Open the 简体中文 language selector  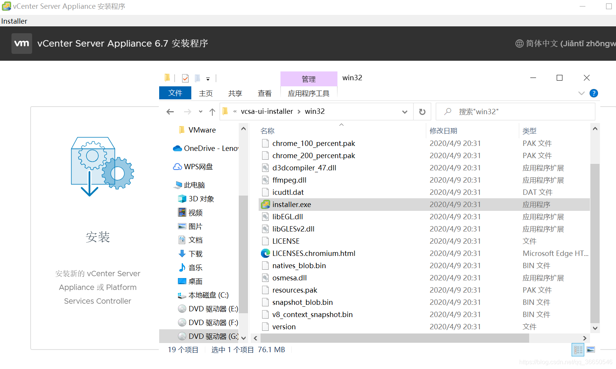click(565, 44)
